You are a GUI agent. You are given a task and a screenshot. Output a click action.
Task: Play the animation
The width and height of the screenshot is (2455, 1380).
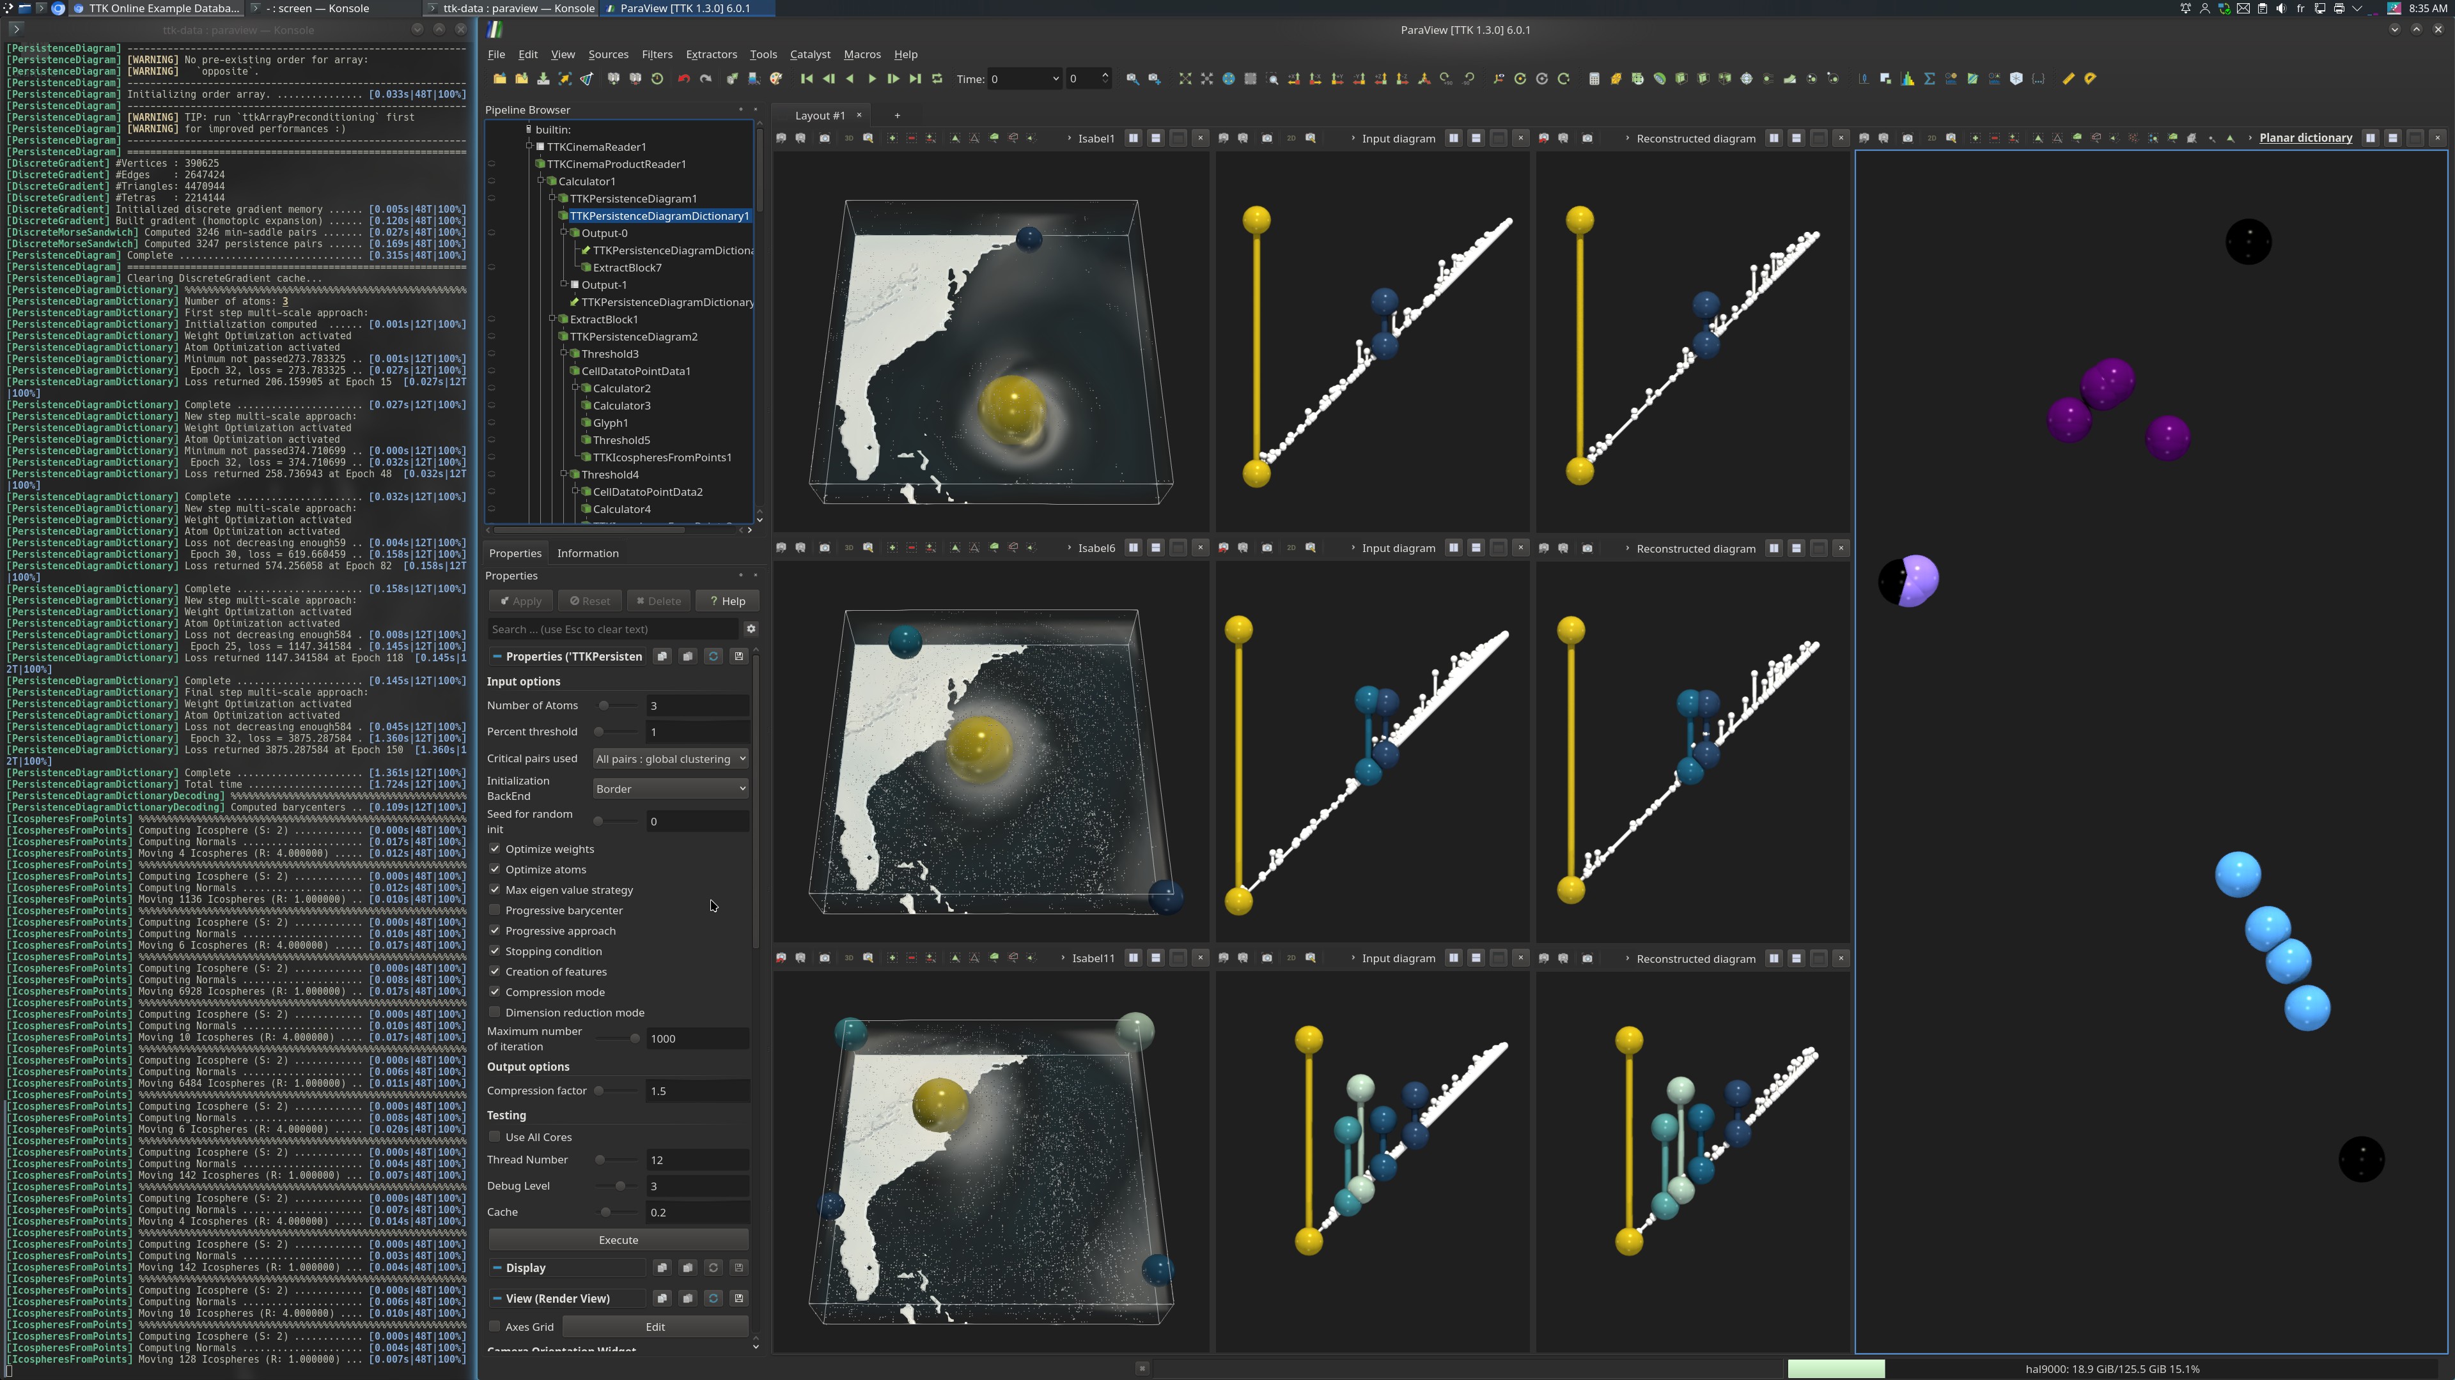[871, 79]
